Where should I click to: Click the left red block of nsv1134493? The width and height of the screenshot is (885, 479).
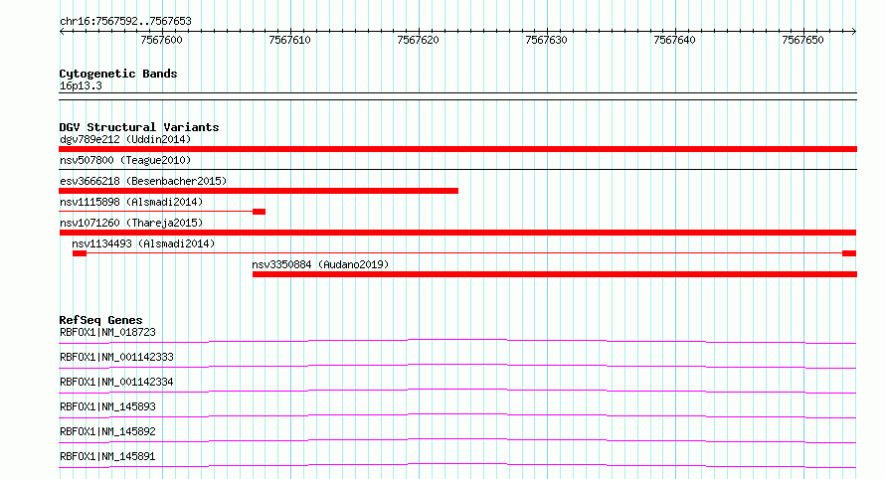[x=80, y=253]
